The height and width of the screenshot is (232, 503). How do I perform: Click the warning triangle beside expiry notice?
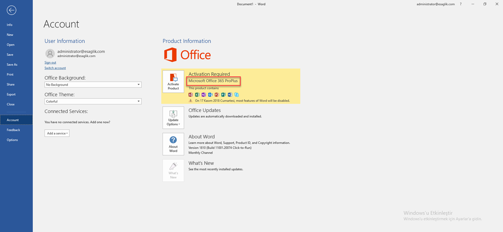[x=190, y=101]
